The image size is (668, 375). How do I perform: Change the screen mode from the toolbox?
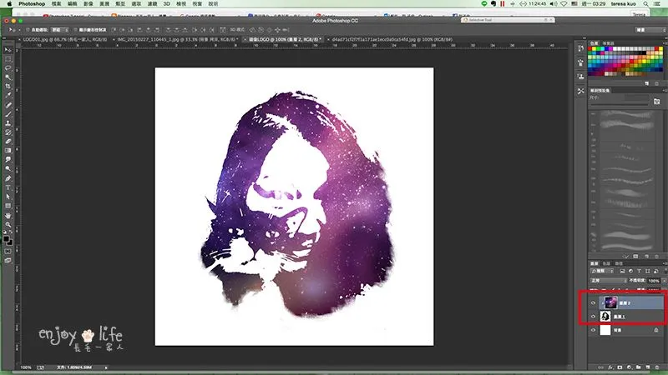(x=8, y=261)
